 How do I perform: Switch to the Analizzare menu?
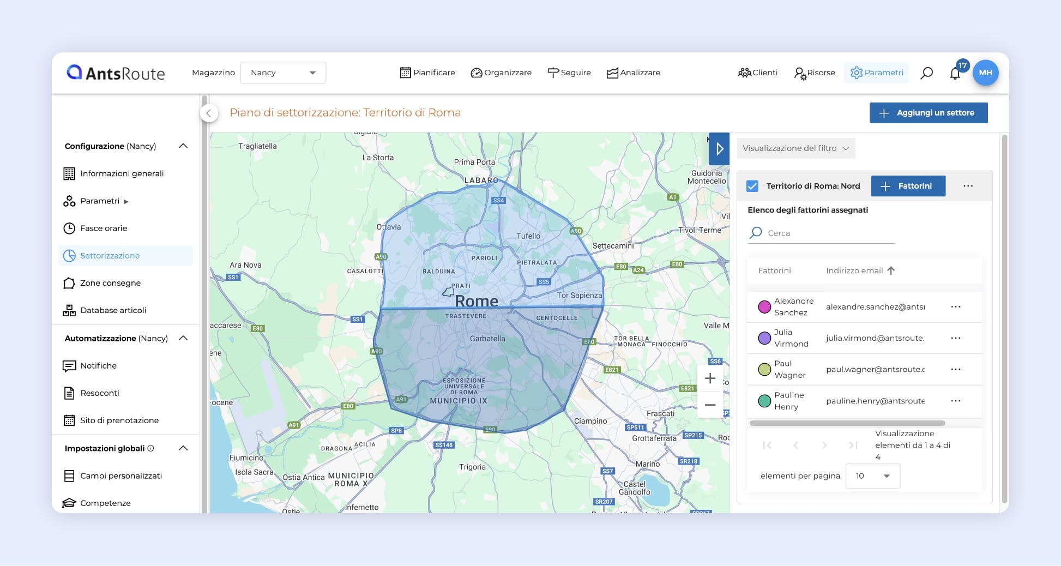[633, 72]
